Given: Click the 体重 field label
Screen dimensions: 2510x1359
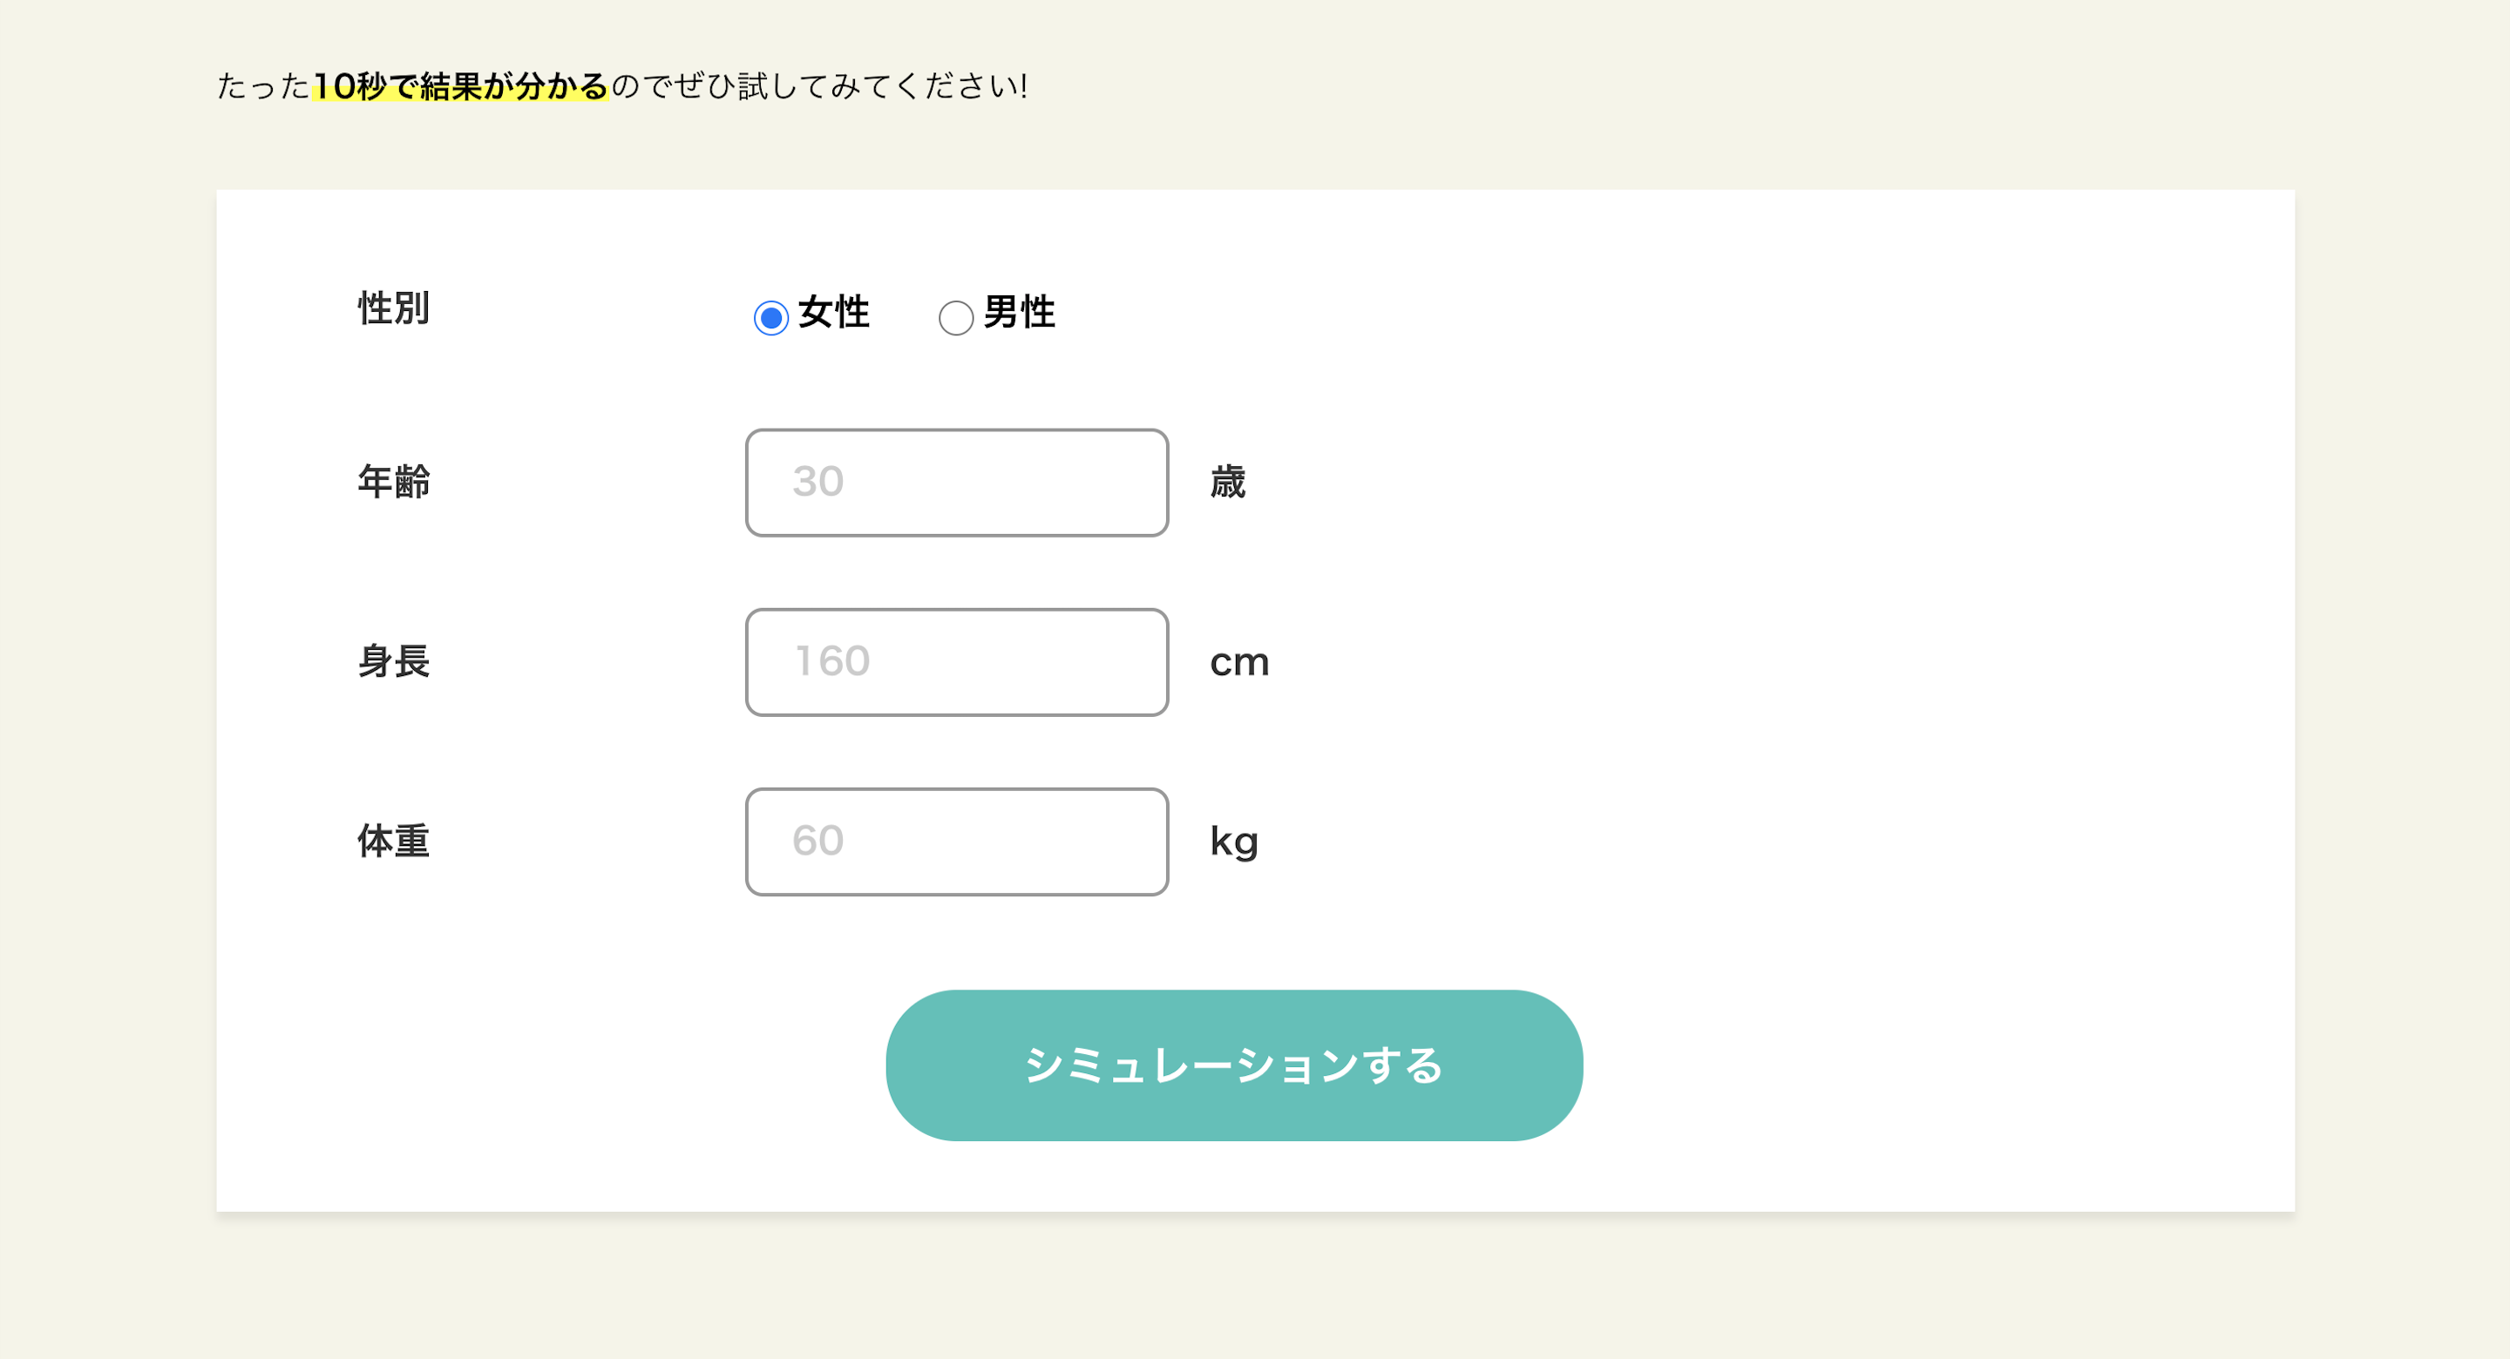Looking at the screenshot, I should (x=394, y=841).
